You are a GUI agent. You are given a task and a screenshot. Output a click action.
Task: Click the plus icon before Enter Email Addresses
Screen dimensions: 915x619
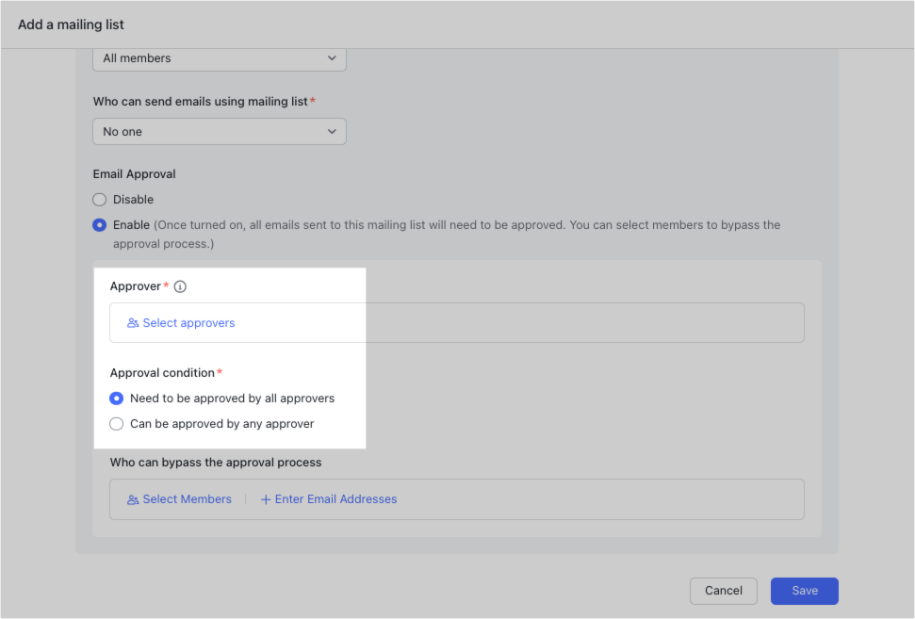click(x=265, y=499)
